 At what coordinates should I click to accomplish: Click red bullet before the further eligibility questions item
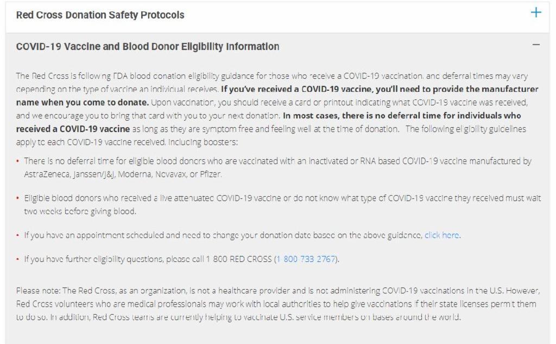click(x=18, y=259)
